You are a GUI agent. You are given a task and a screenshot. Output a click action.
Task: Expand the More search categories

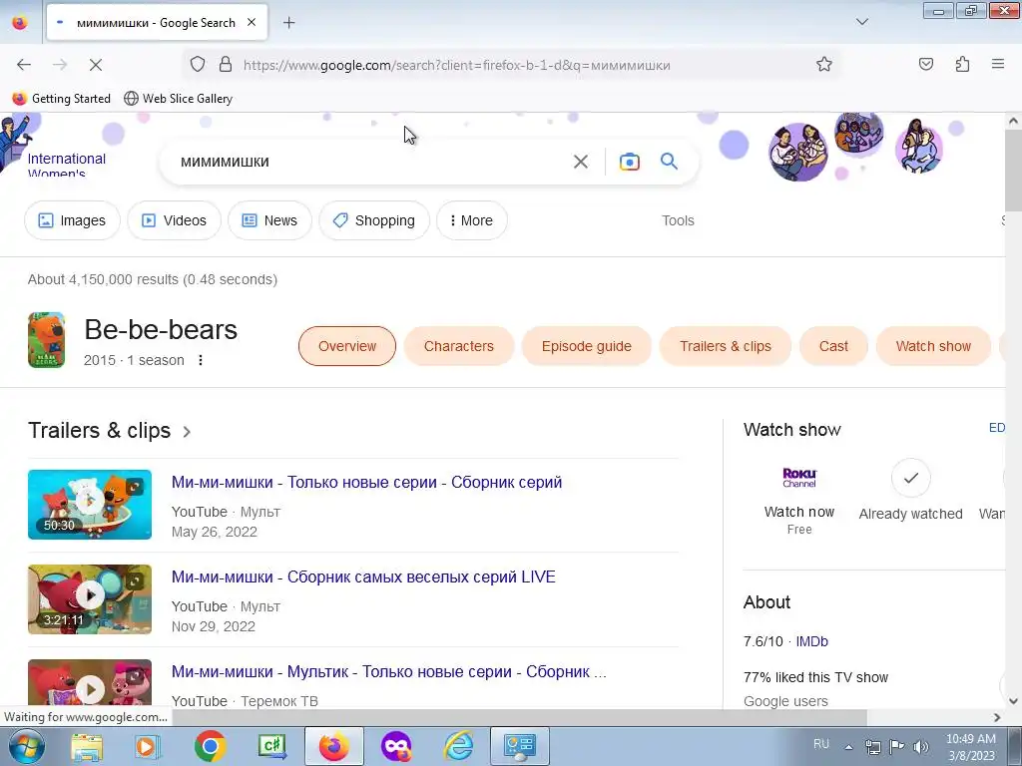472,220
